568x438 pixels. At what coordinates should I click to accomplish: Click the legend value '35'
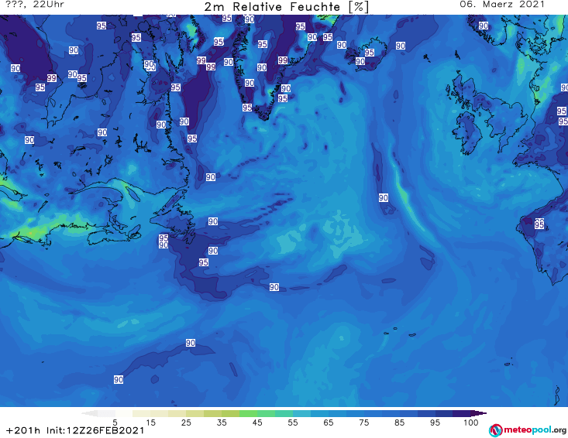(222, 423)
